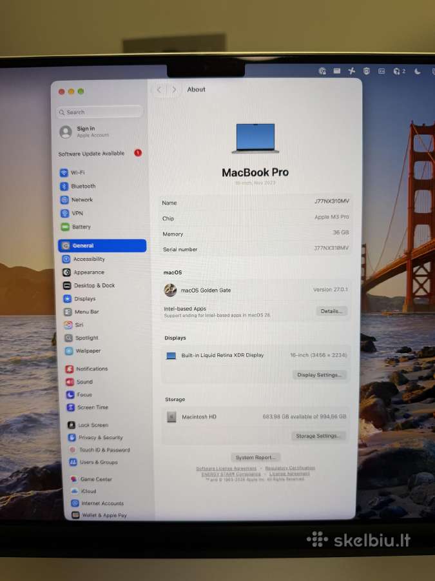This screenshot has height=581, width=435.
Task: Open Wi-Fi settings icon in sidebar
Action: pyautogui.click(x=64, y=172)
